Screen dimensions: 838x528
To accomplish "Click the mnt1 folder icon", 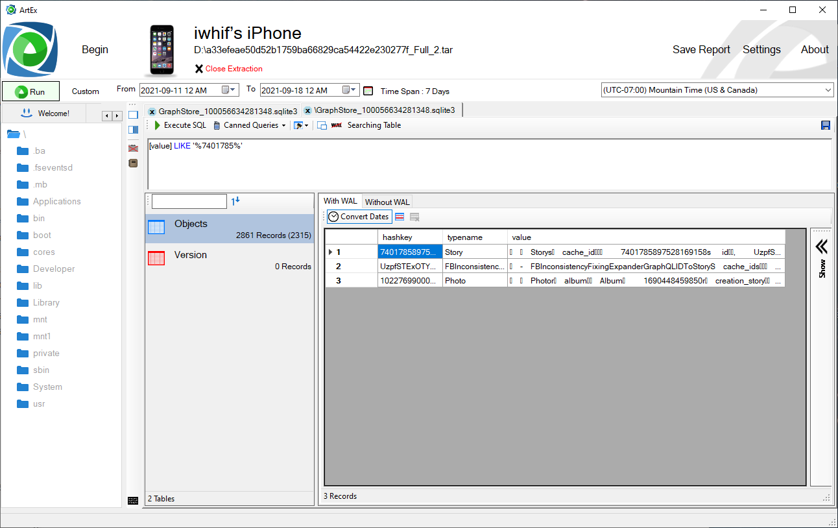I will coord(23,336).
